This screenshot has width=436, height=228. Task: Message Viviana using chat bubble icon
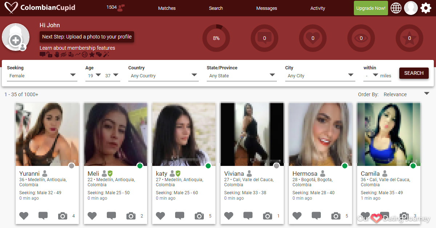248,216
